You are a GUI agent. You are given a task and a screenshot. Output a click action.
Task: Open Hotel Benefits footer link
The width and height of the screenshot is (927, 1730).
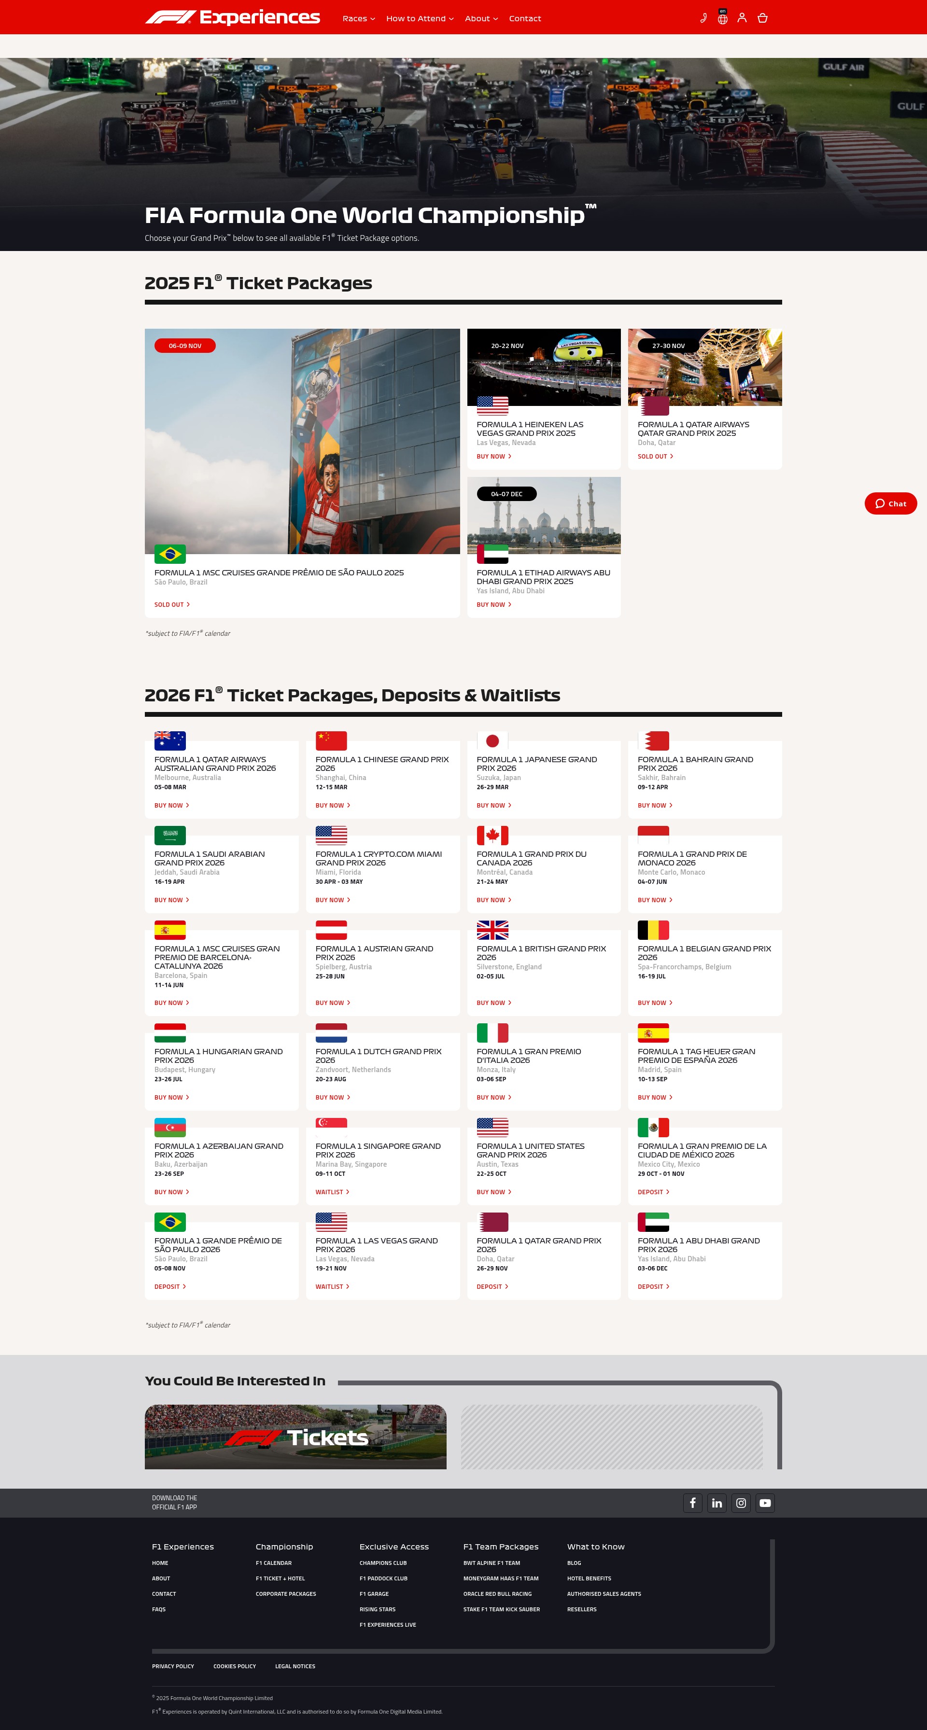click(589, 1578)
